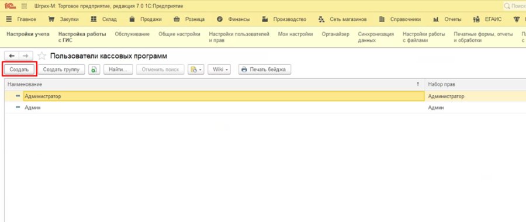526x222 pixels.
Task: Open the Розница section
Action: point(195,19)
